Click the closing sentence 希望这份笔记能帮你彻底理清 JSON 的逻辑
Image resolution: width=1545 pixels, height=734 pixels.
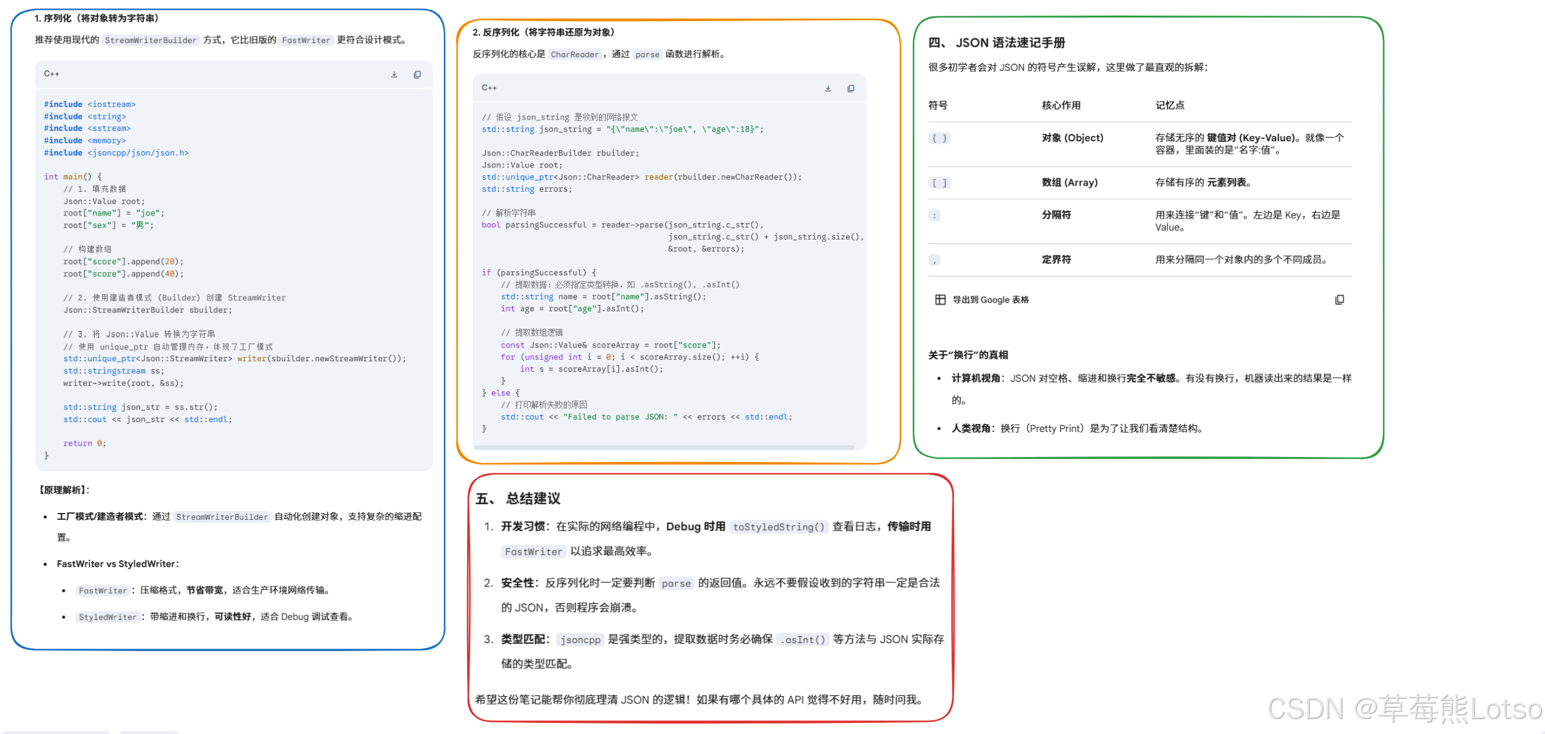583,700
